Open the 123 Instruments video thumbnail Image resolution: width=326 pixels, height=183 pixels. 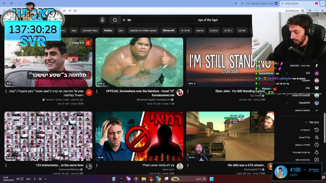click(x=48, y=136)
